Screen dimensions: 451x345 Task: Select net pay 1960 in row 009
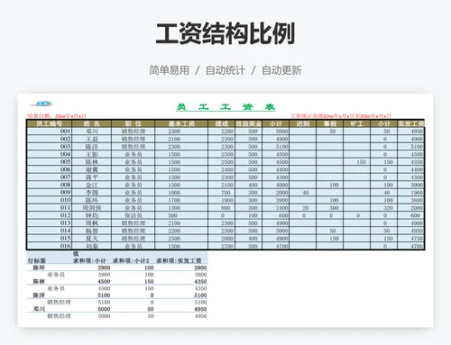(x=411, y=193)
